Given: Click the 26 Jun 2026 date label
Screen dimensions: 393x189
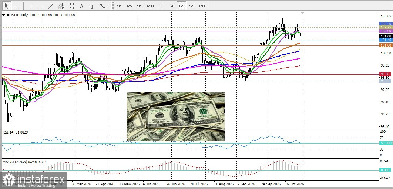Looking at the screenshot, I should 176,184.
